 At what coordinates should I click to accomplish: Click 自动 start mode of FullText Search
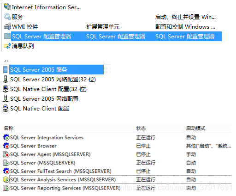(x=191, y=171)
